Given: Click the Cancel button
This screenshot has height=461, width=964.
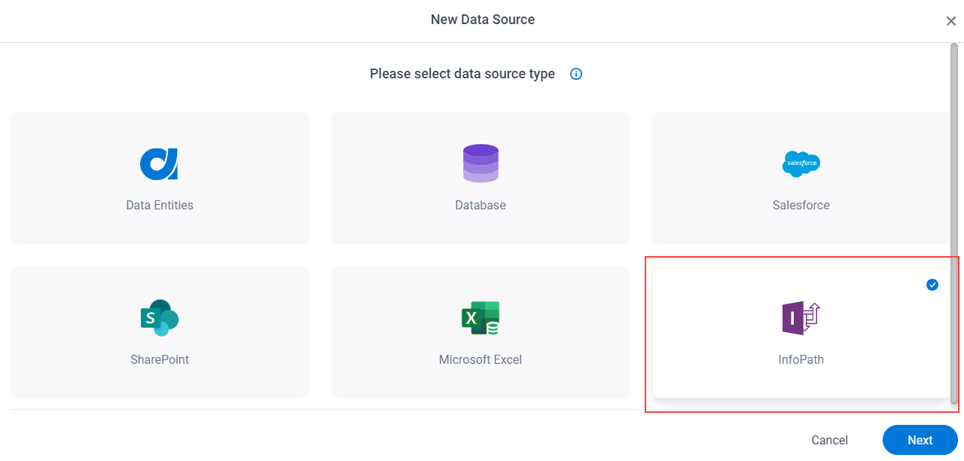Looking at the screenshot, I should tap(829, 440).
